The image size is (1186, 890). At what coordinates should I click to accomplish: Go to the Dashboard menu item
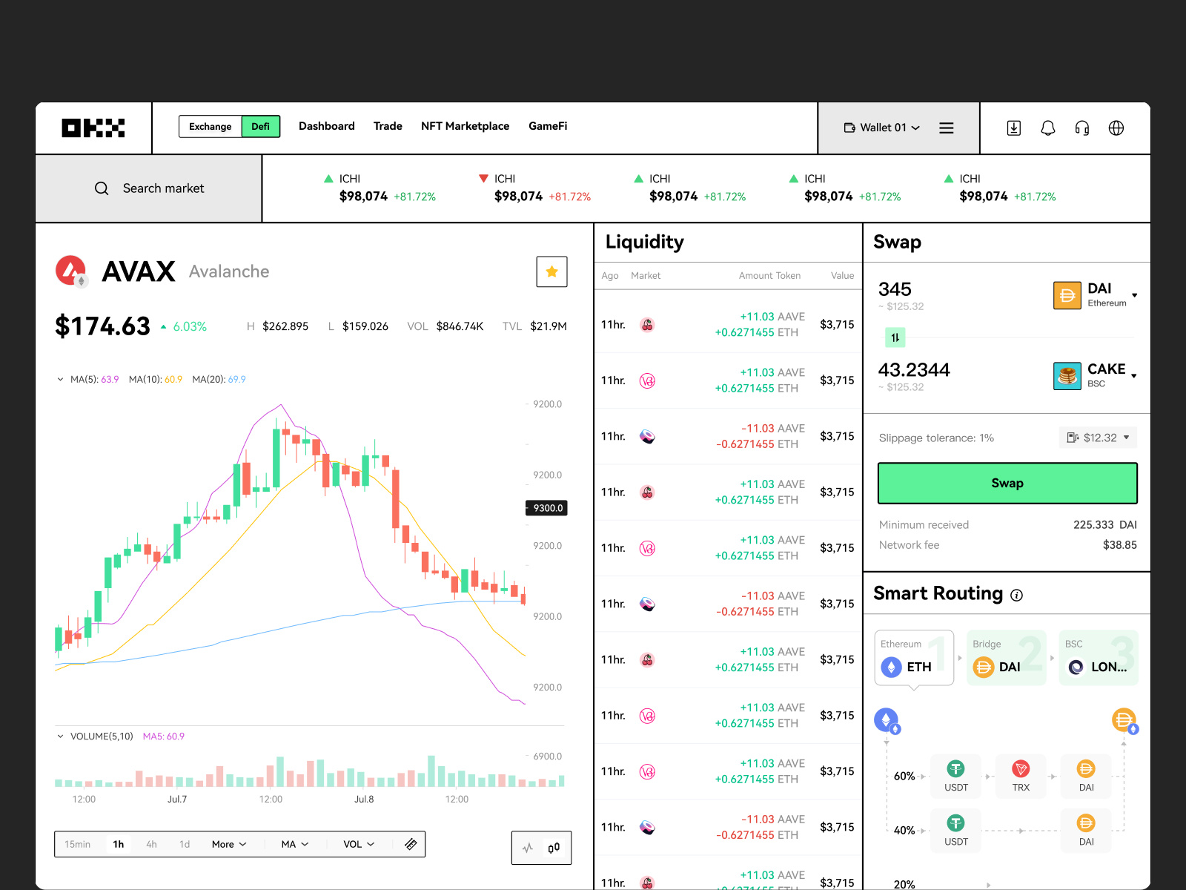click(326, 126)
